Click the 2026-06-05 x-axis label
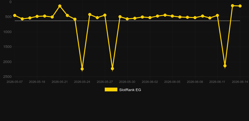Image resolution: width=249 pixels, height=121 pixels. click(x=172, y=82)
